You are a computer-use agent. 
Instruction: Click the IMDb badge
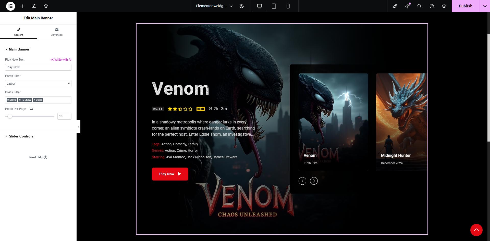coord(201,109)
